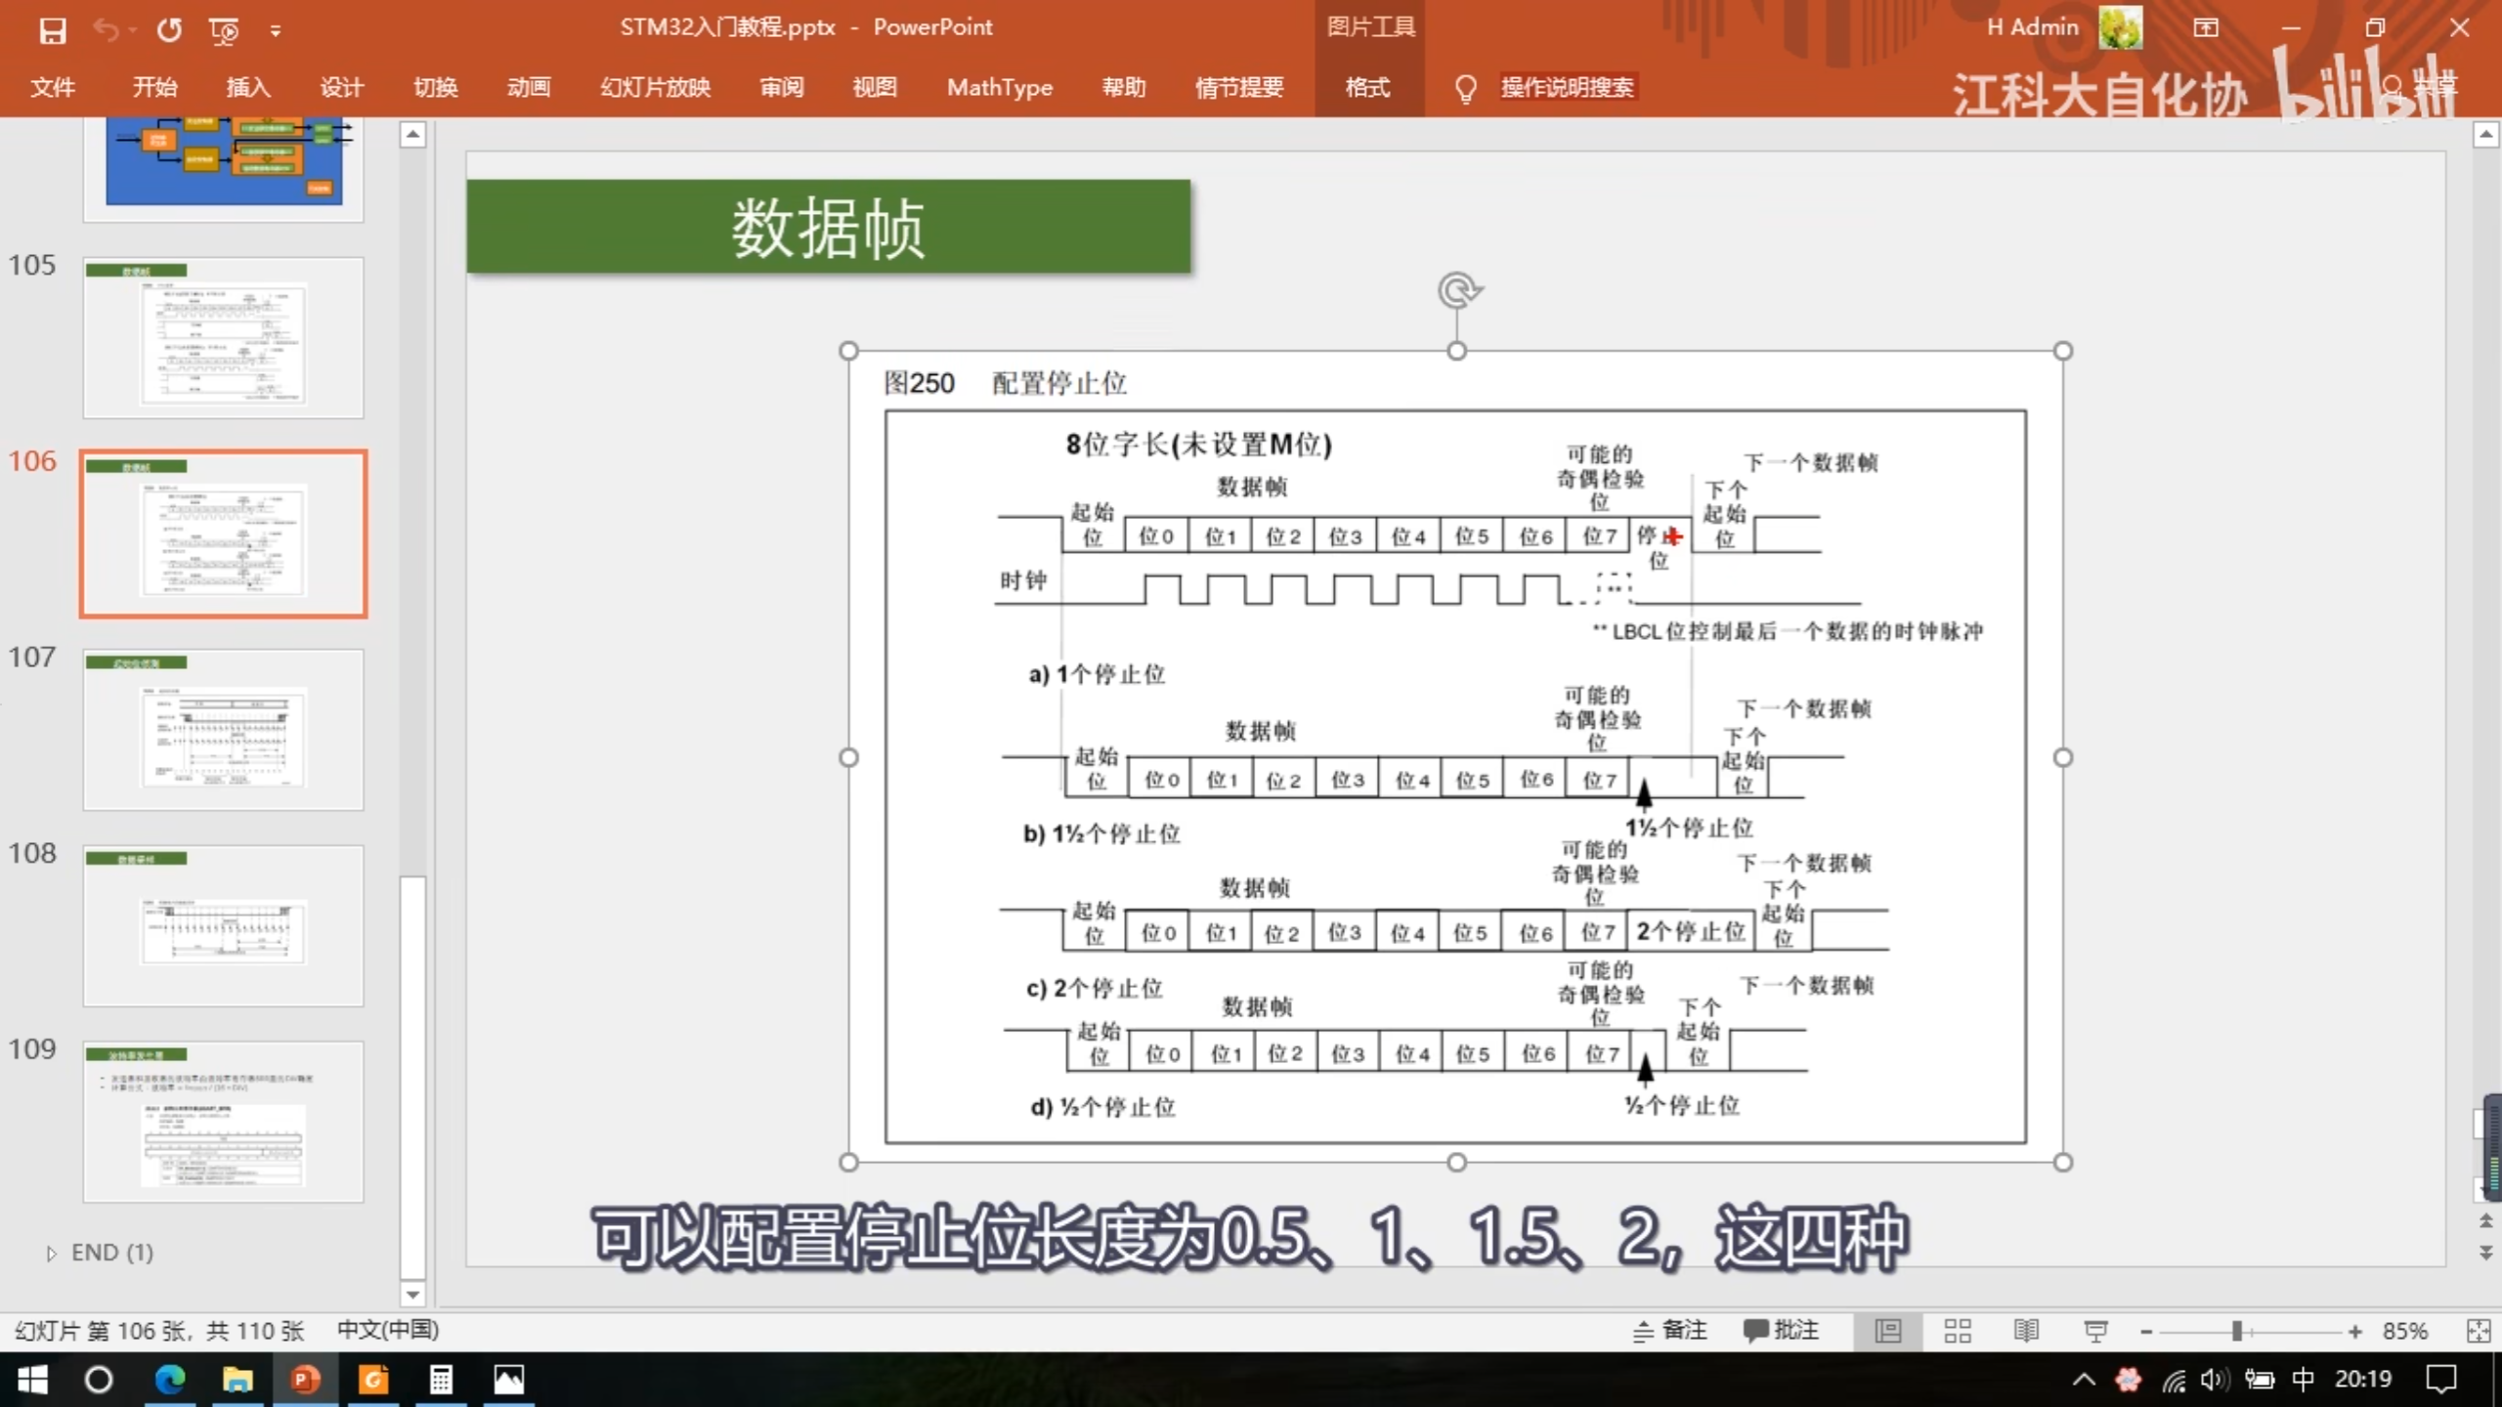Toggle Normal view button in status bar
The height and width of the screenshot is (1407, 2502).
click(x=1888, y=1331)
